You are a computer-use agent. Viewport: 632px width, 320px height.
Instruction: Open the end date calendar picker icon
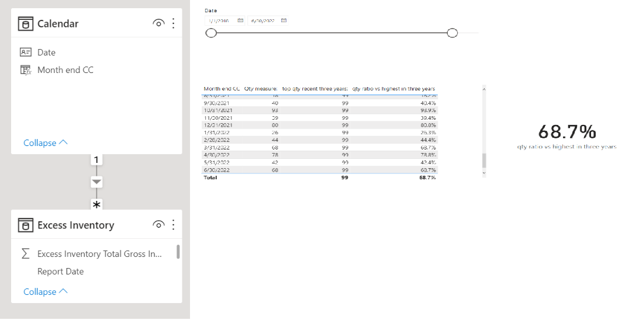(284, 20)
